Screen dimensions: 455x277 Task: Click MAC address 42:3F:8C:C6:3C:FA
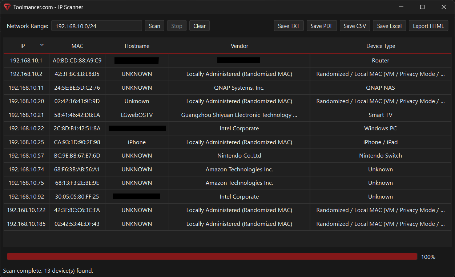click(77, 210)
